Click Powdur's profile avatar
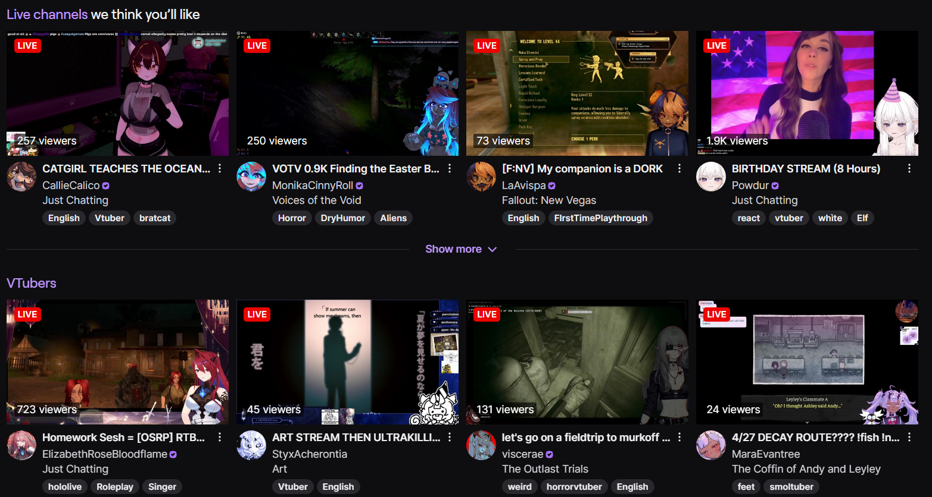This screenshot has height=497, width=932. click(711, 177)
